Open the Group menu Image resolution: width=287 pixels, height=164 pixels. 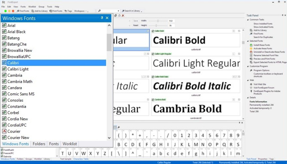point(41,6)
